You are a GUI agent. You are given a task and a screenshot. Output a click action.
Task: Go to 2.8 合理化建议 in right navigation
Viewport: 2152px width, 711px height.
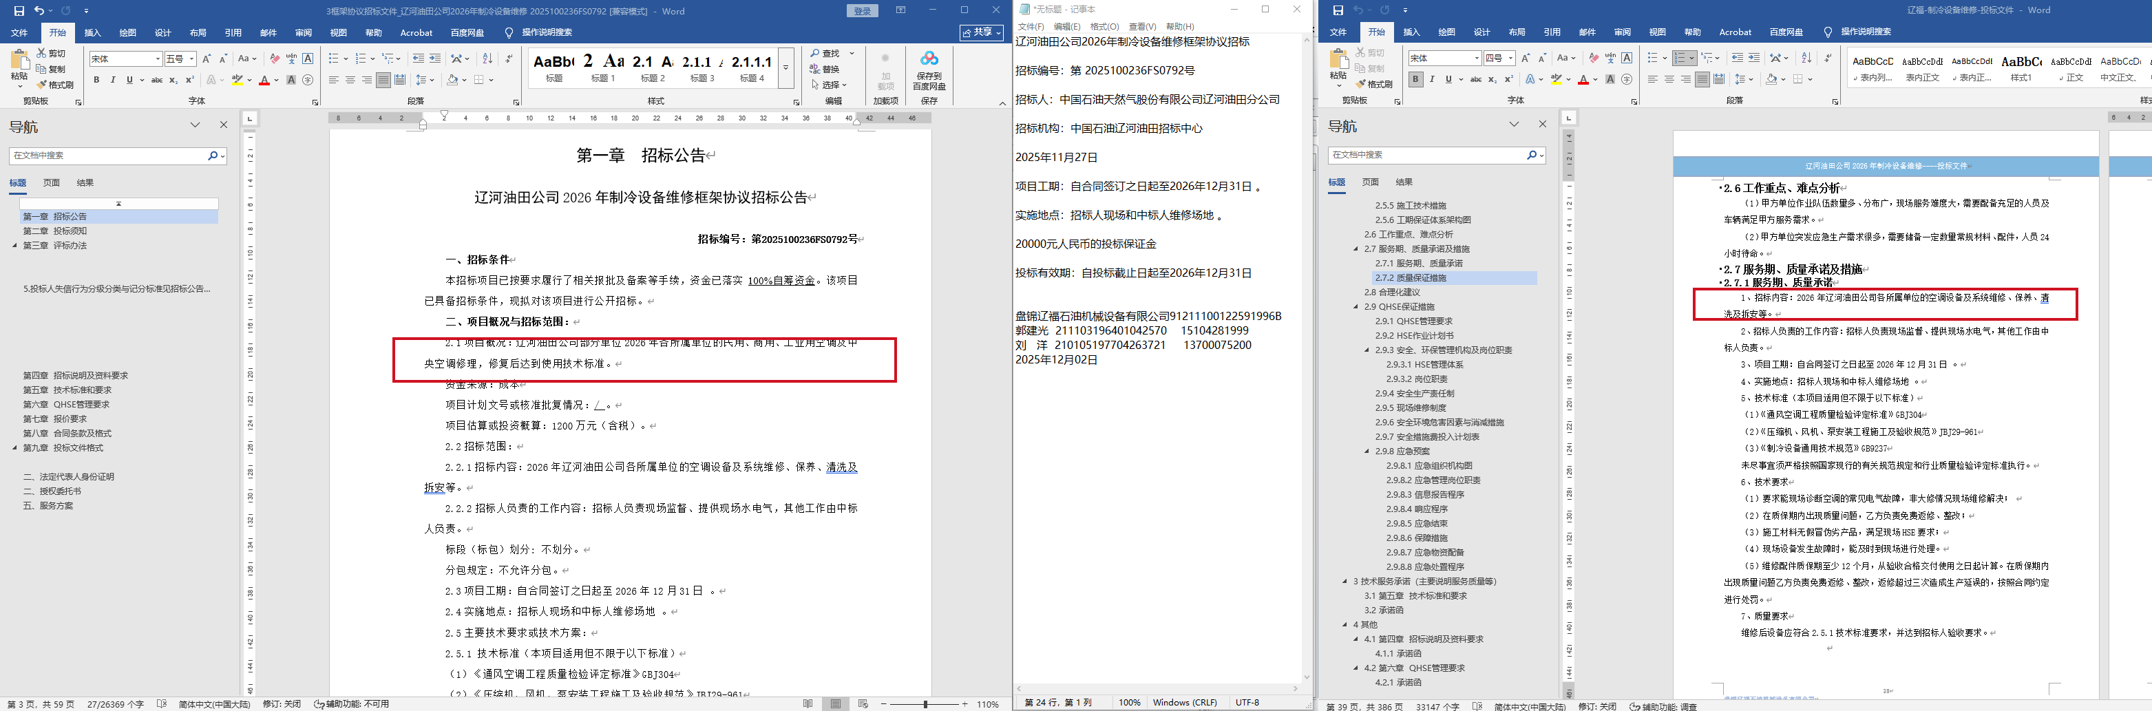click(x=1393, y=293)
